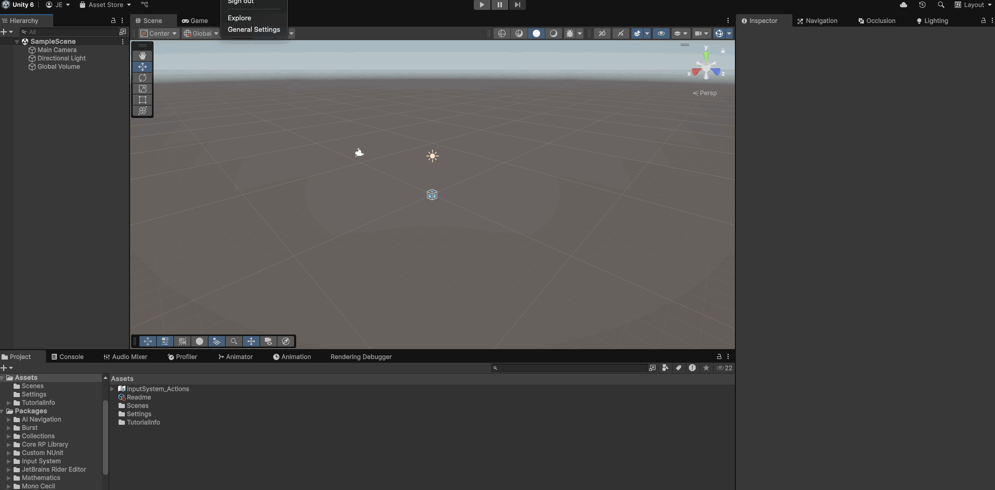
Task: Select the Scale tool
Action: 143,89
